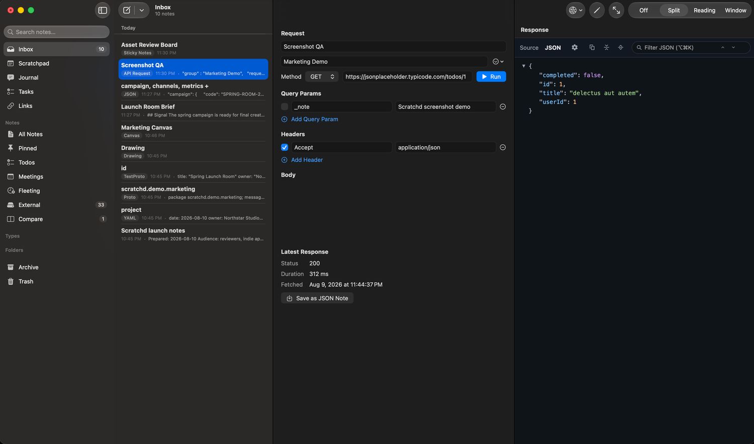Run the API request
The width and height of the screenshot is (754, 444).
coord(491,76)
